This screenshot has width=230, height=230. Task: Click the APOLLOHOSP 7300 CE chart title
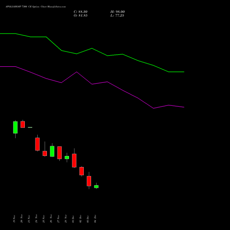coord(36,7)
